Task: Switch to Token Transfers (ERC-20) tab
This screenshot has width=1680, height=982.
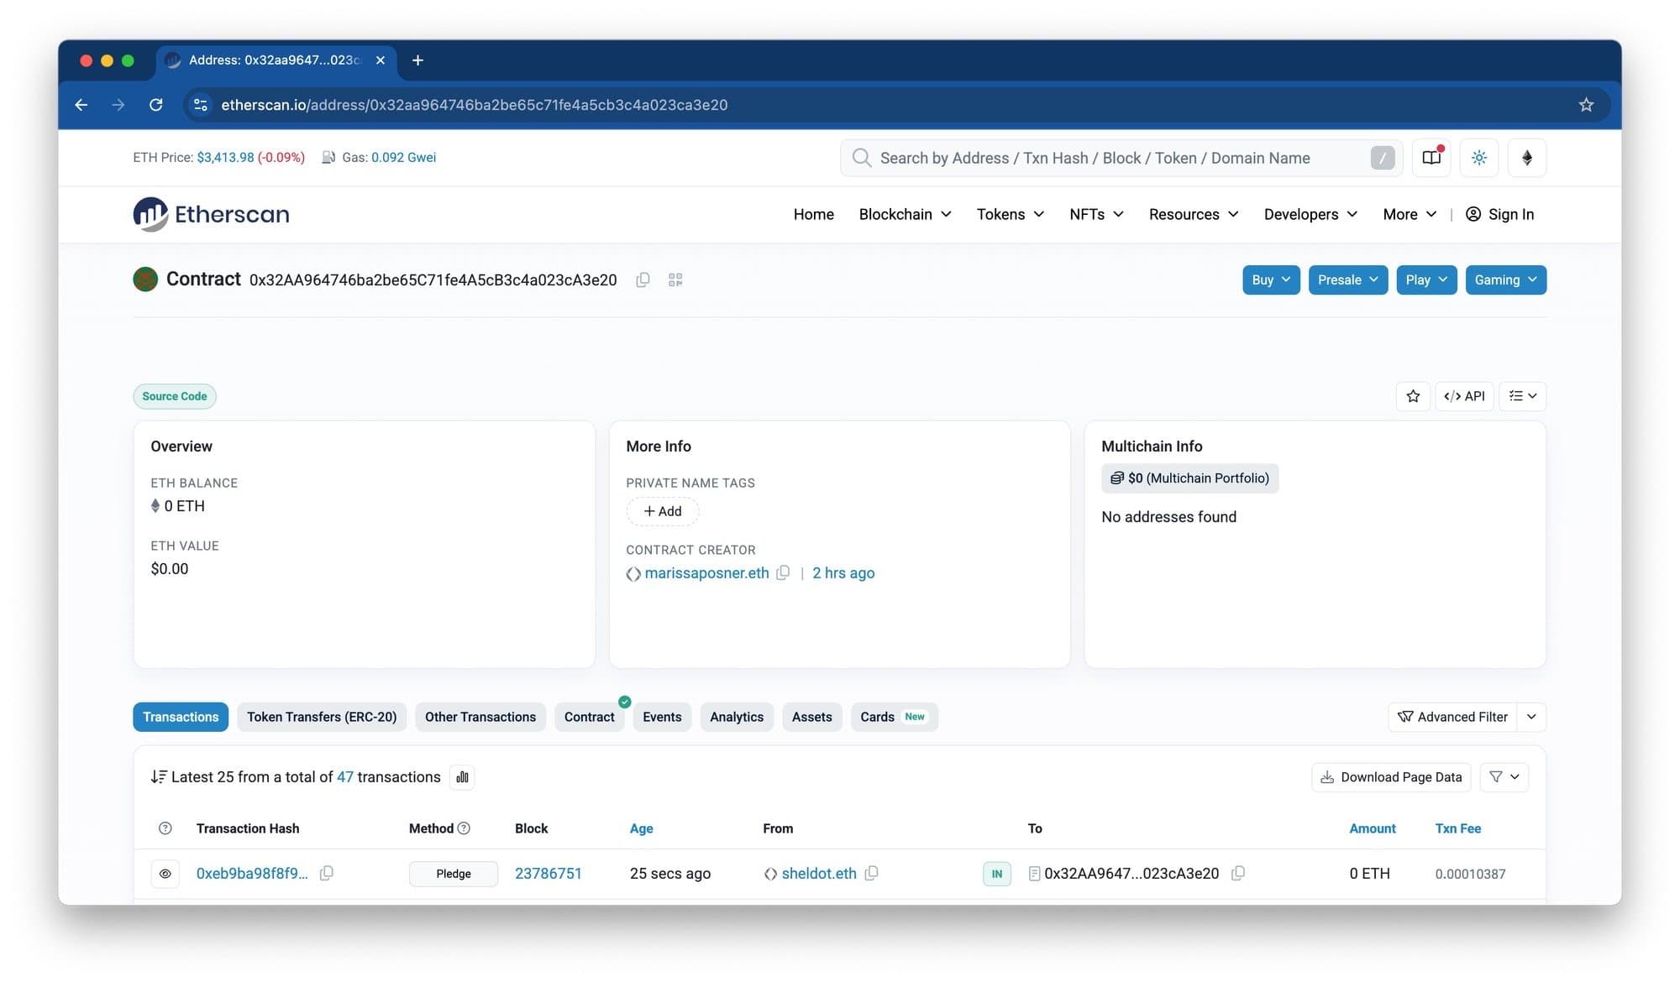Action: tap(322, 717)
